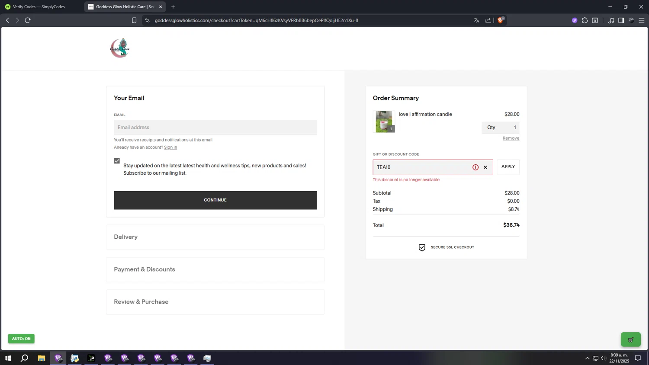Click the "This discount is no longer available." message
Screen dimensions: 649x365
tap(407, 180)
